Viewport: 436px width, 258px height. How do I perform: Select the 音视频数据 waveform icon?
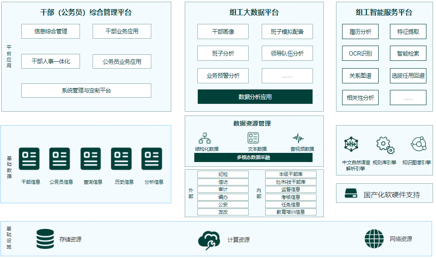(298, 138)
